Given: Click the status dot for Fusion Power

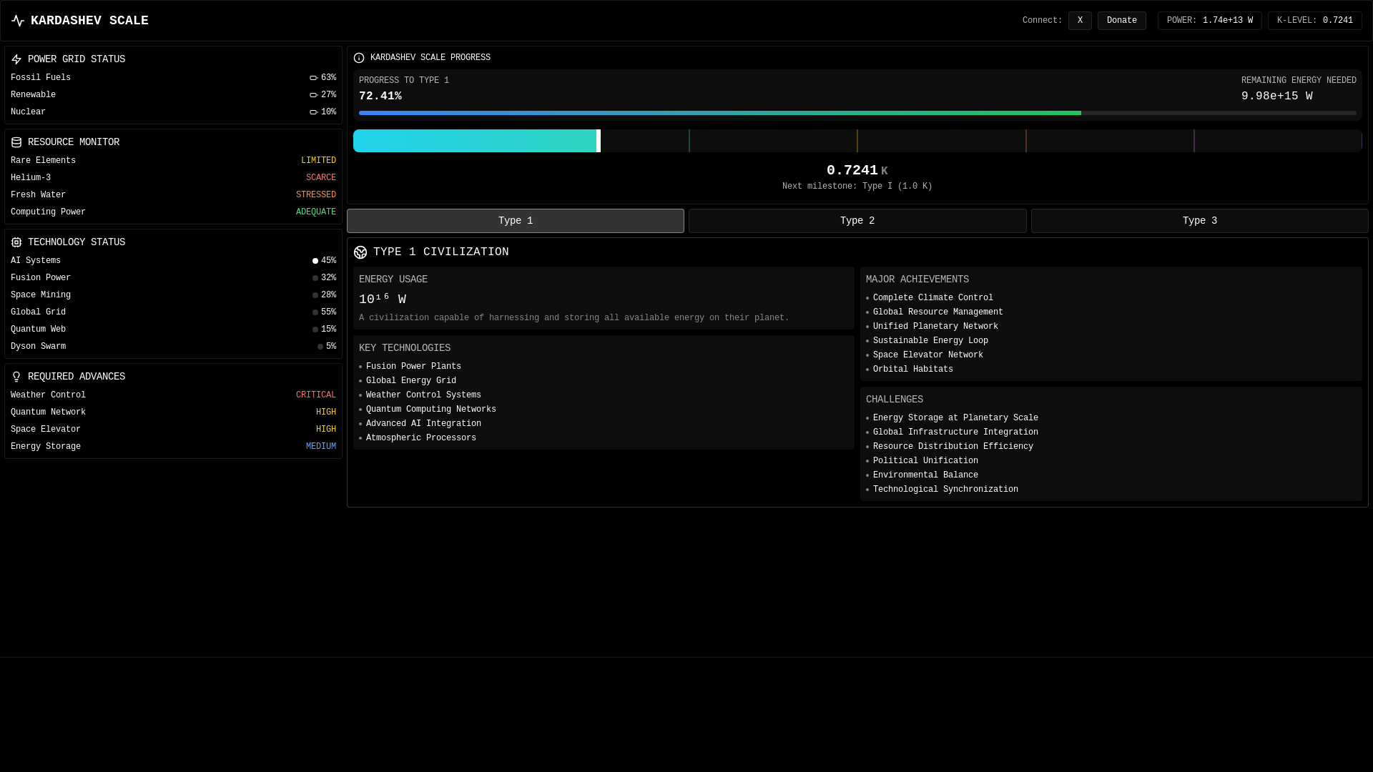Looking at the screenshot, I should tap(315, 278).
